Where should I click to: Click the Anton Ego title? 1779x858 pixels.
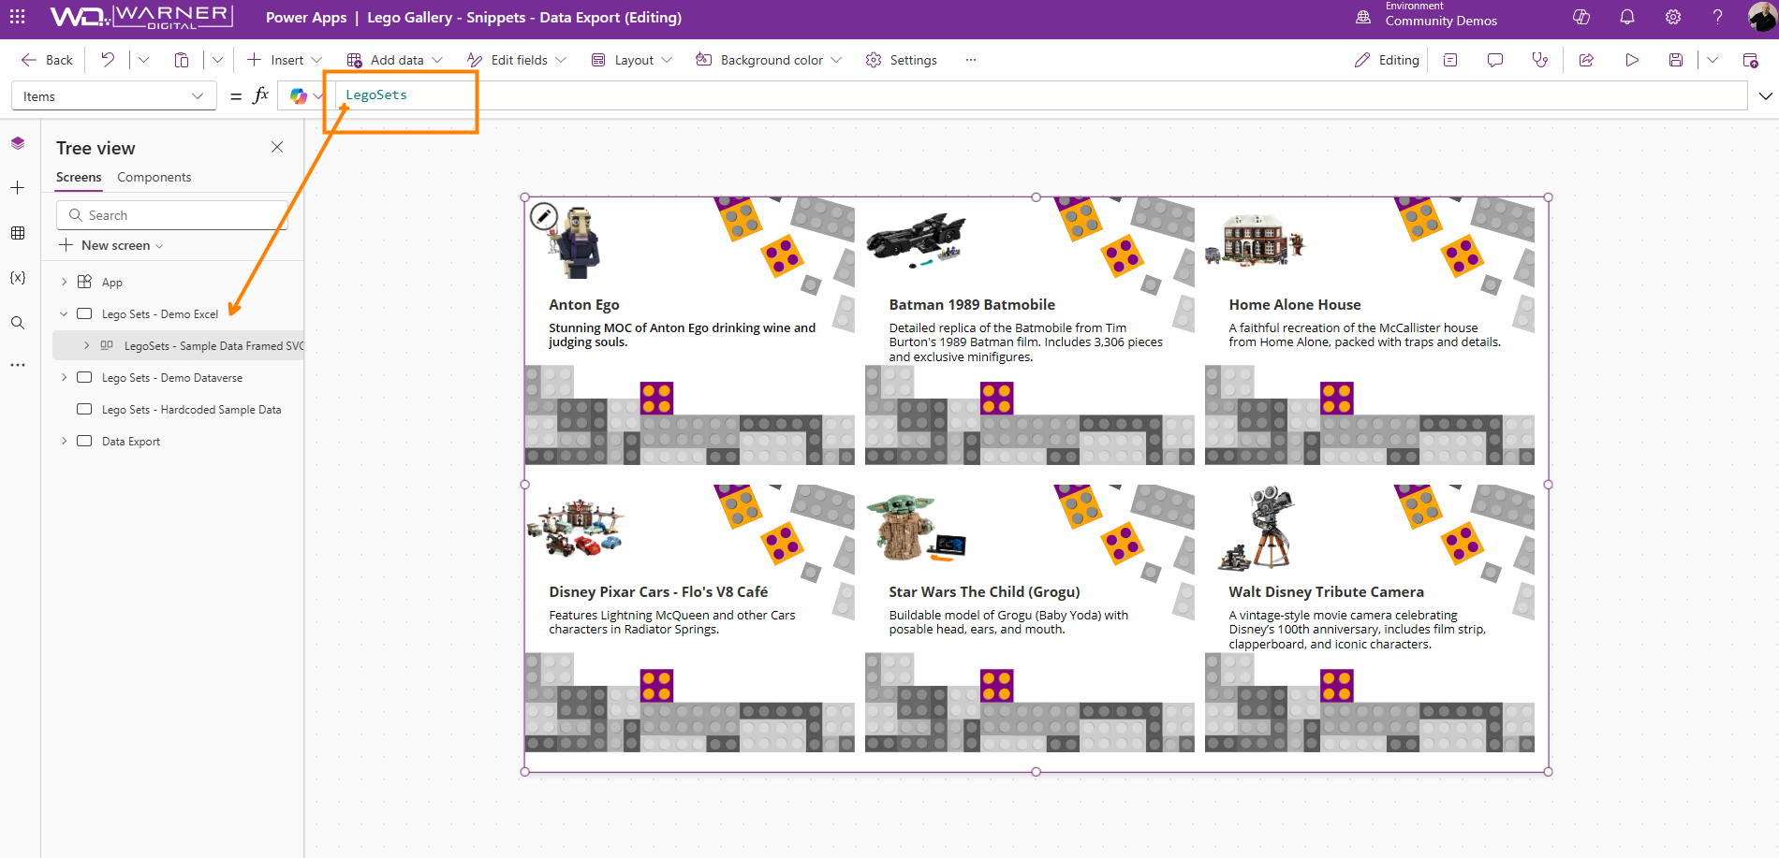(584, 304)
